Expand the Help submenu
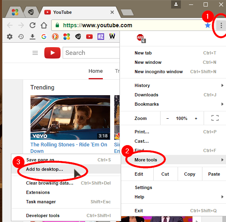The height and width of the screenshot is (222, 226). tap(173, 197)
